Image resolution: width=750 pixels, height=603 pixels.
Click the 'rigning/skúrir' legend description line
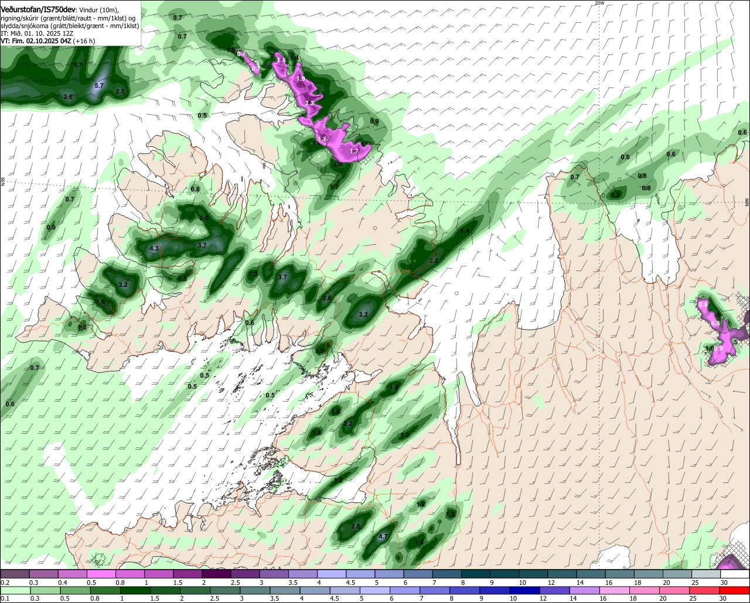pyautogui.click(x=69, y=19)
